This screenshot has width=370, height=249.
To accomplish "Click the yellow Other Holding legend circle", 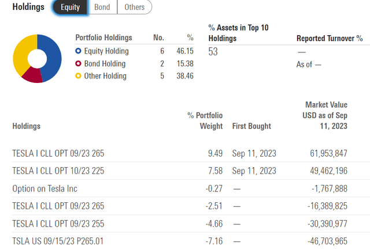I will [78, 76].
